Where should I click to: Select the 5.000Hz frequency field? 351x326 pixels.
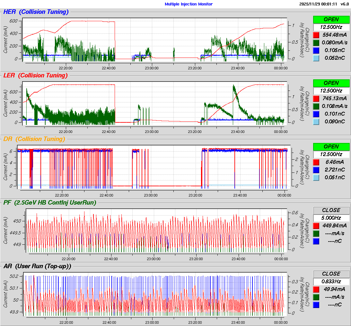331,218
